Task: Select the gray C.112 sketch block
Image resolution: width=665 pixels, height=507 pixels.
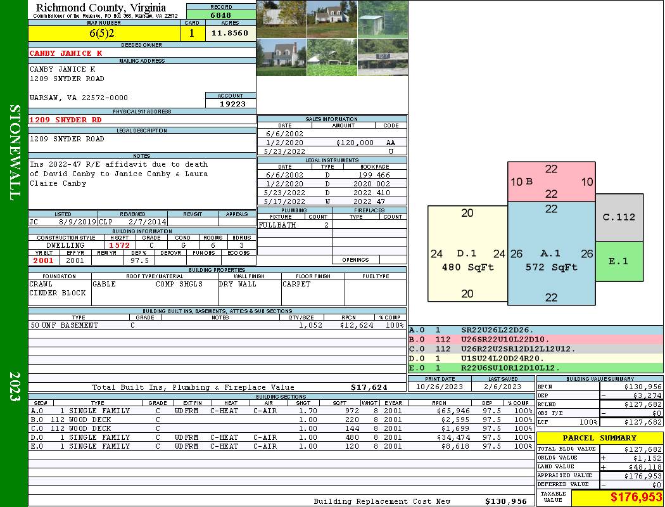Action: (x=619, y=217)
